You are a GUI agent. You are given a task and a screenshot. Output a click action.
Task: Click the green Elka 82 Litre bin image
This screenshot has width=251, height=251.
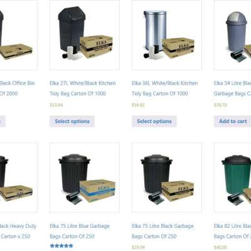click(232, 178)
